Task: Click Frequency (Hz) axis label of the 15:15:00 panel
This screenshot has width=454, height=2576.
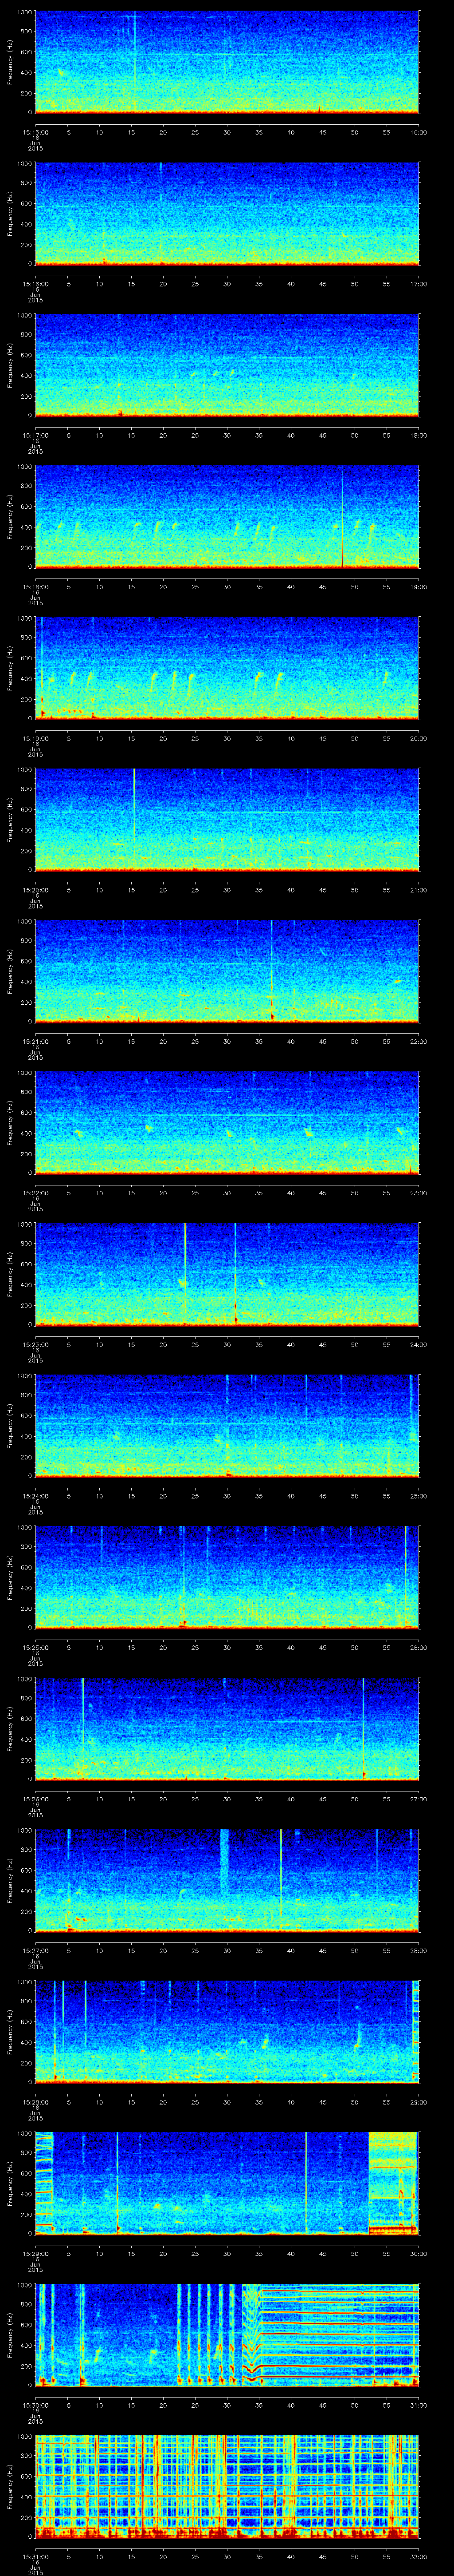Action: pos(10,63)
